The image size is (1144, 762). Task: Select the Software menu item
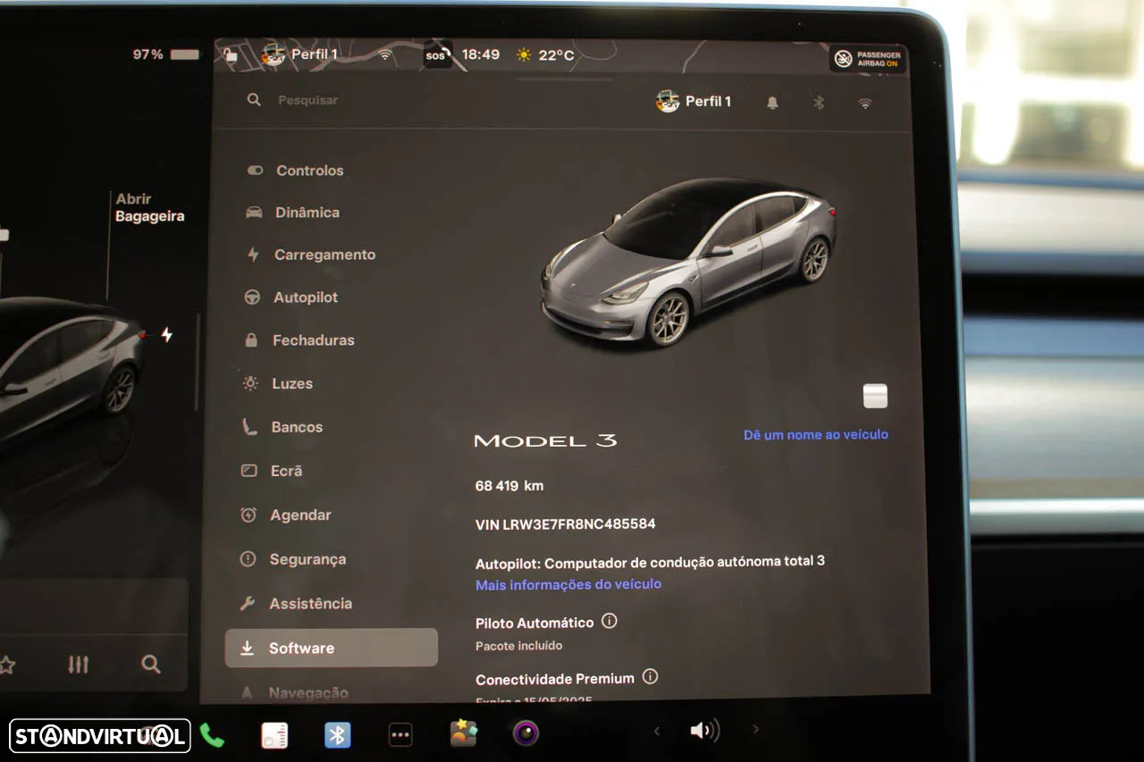click(332, 648)
